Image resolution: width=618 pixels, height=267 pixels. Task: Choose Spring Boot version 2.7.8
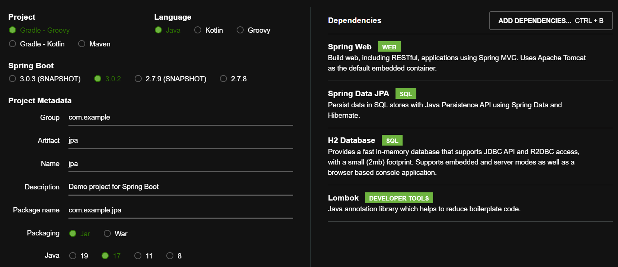coord(233,79)
